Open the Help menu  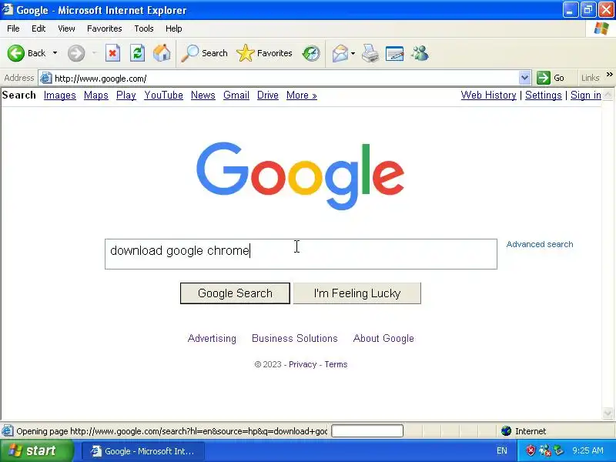pos(174,28)
